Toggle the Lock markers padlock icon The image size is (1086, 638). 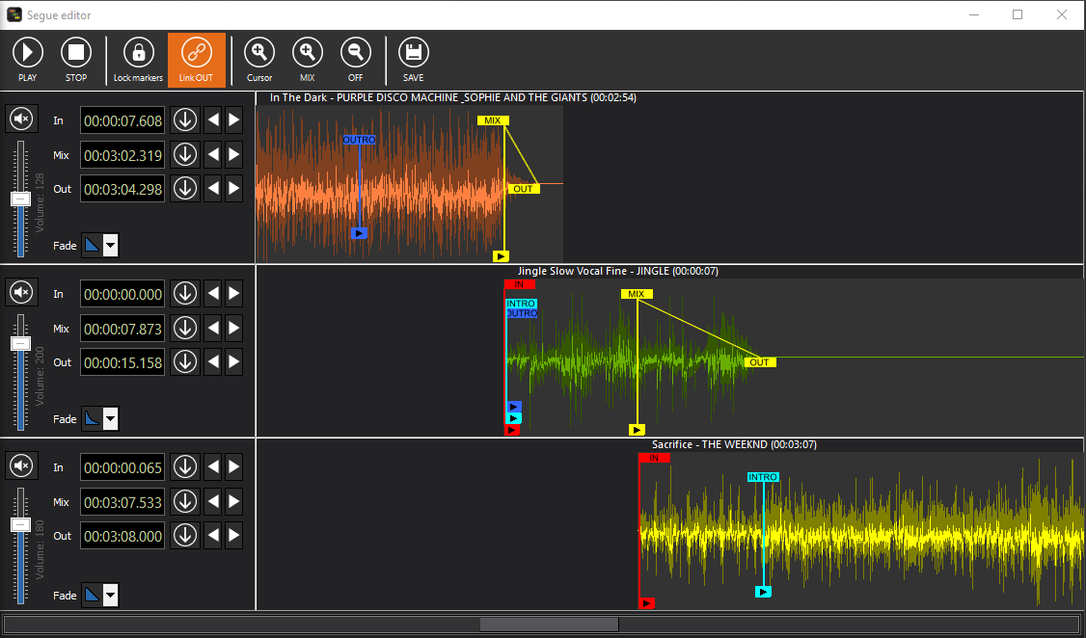click(x=138, y=53)
